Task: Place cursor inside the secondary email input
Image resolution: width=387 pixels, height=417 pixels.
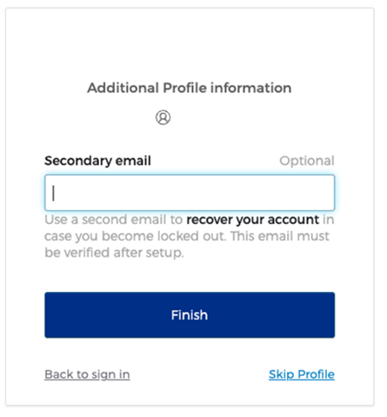Action: (x=190, y=193)
